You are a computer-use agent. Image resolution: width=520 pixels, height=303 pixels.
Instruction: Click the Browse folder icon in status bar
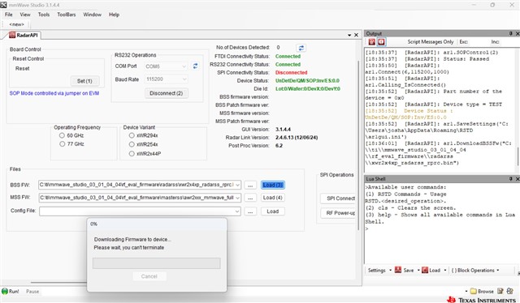[473, 291]
